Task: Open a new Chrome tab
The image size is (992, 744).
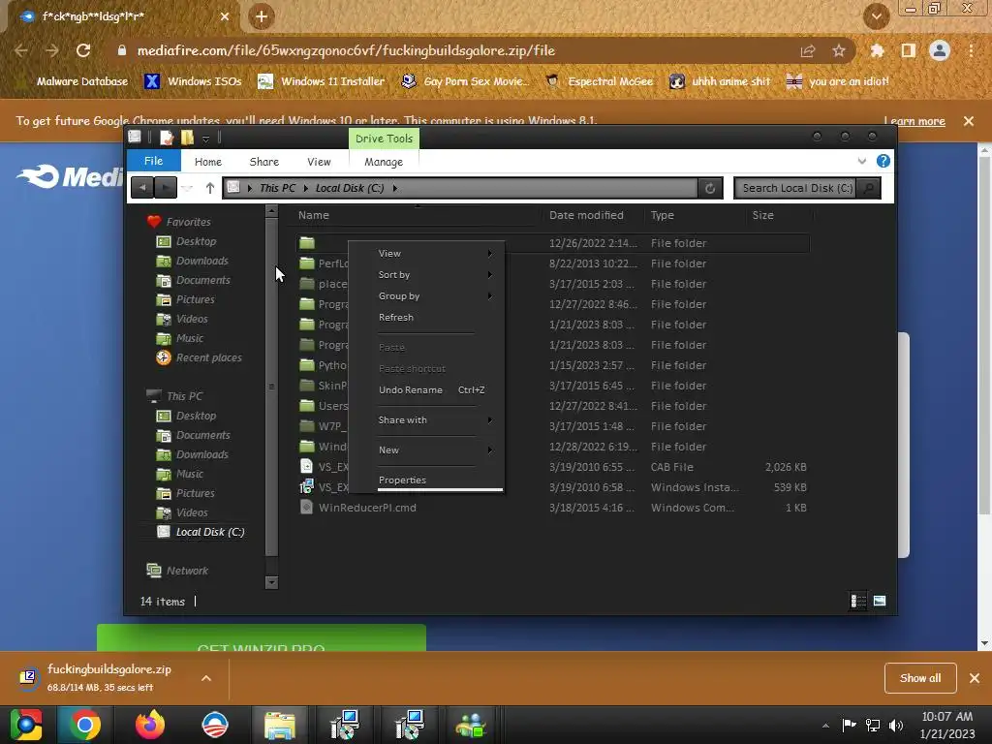Action: (262, 16)
